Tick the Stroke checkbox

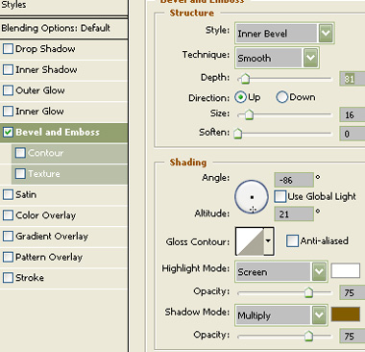point(8,278)
